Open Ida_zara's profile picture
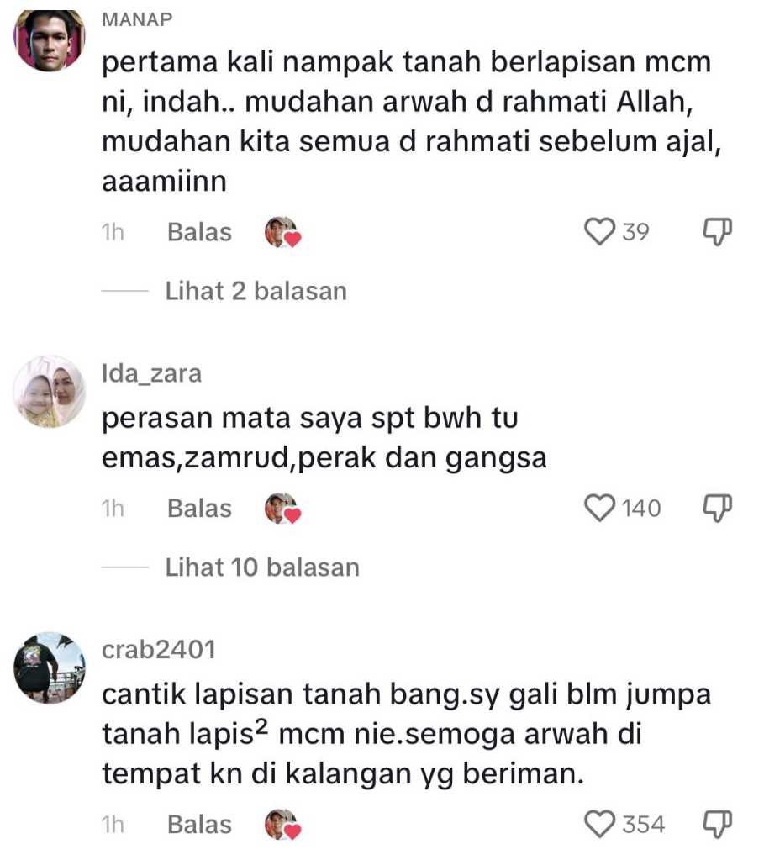764x860 pixels. (50, 391)
